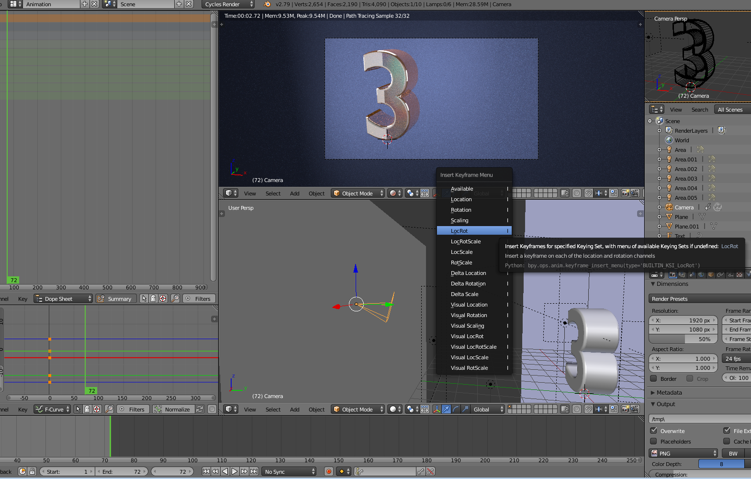Toggle the preview range clock icon
The height and width of the screenshot is (479, 751).
22,471
